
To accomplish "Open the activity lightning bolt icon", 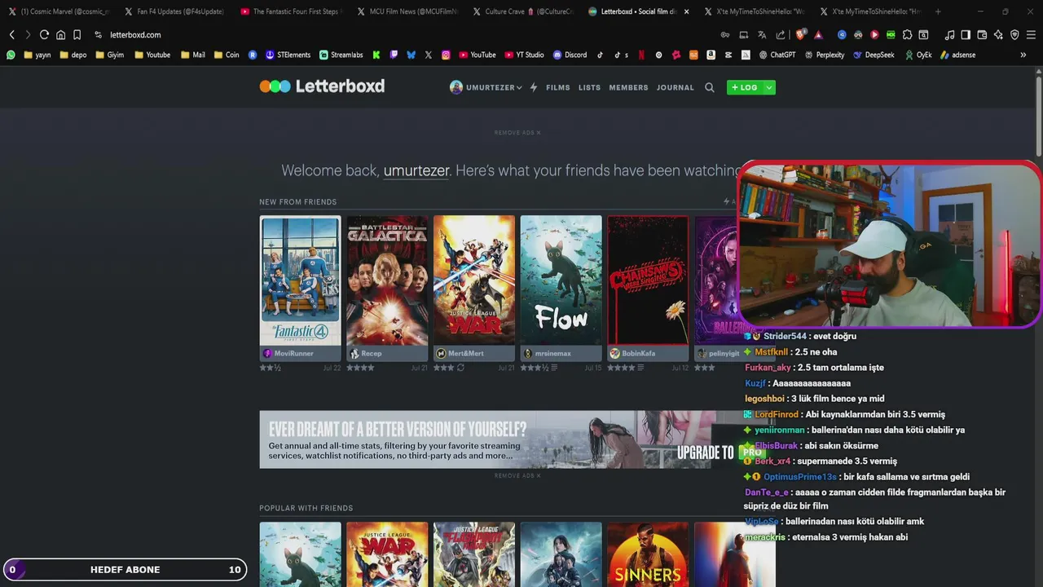I will coord(534,87).
